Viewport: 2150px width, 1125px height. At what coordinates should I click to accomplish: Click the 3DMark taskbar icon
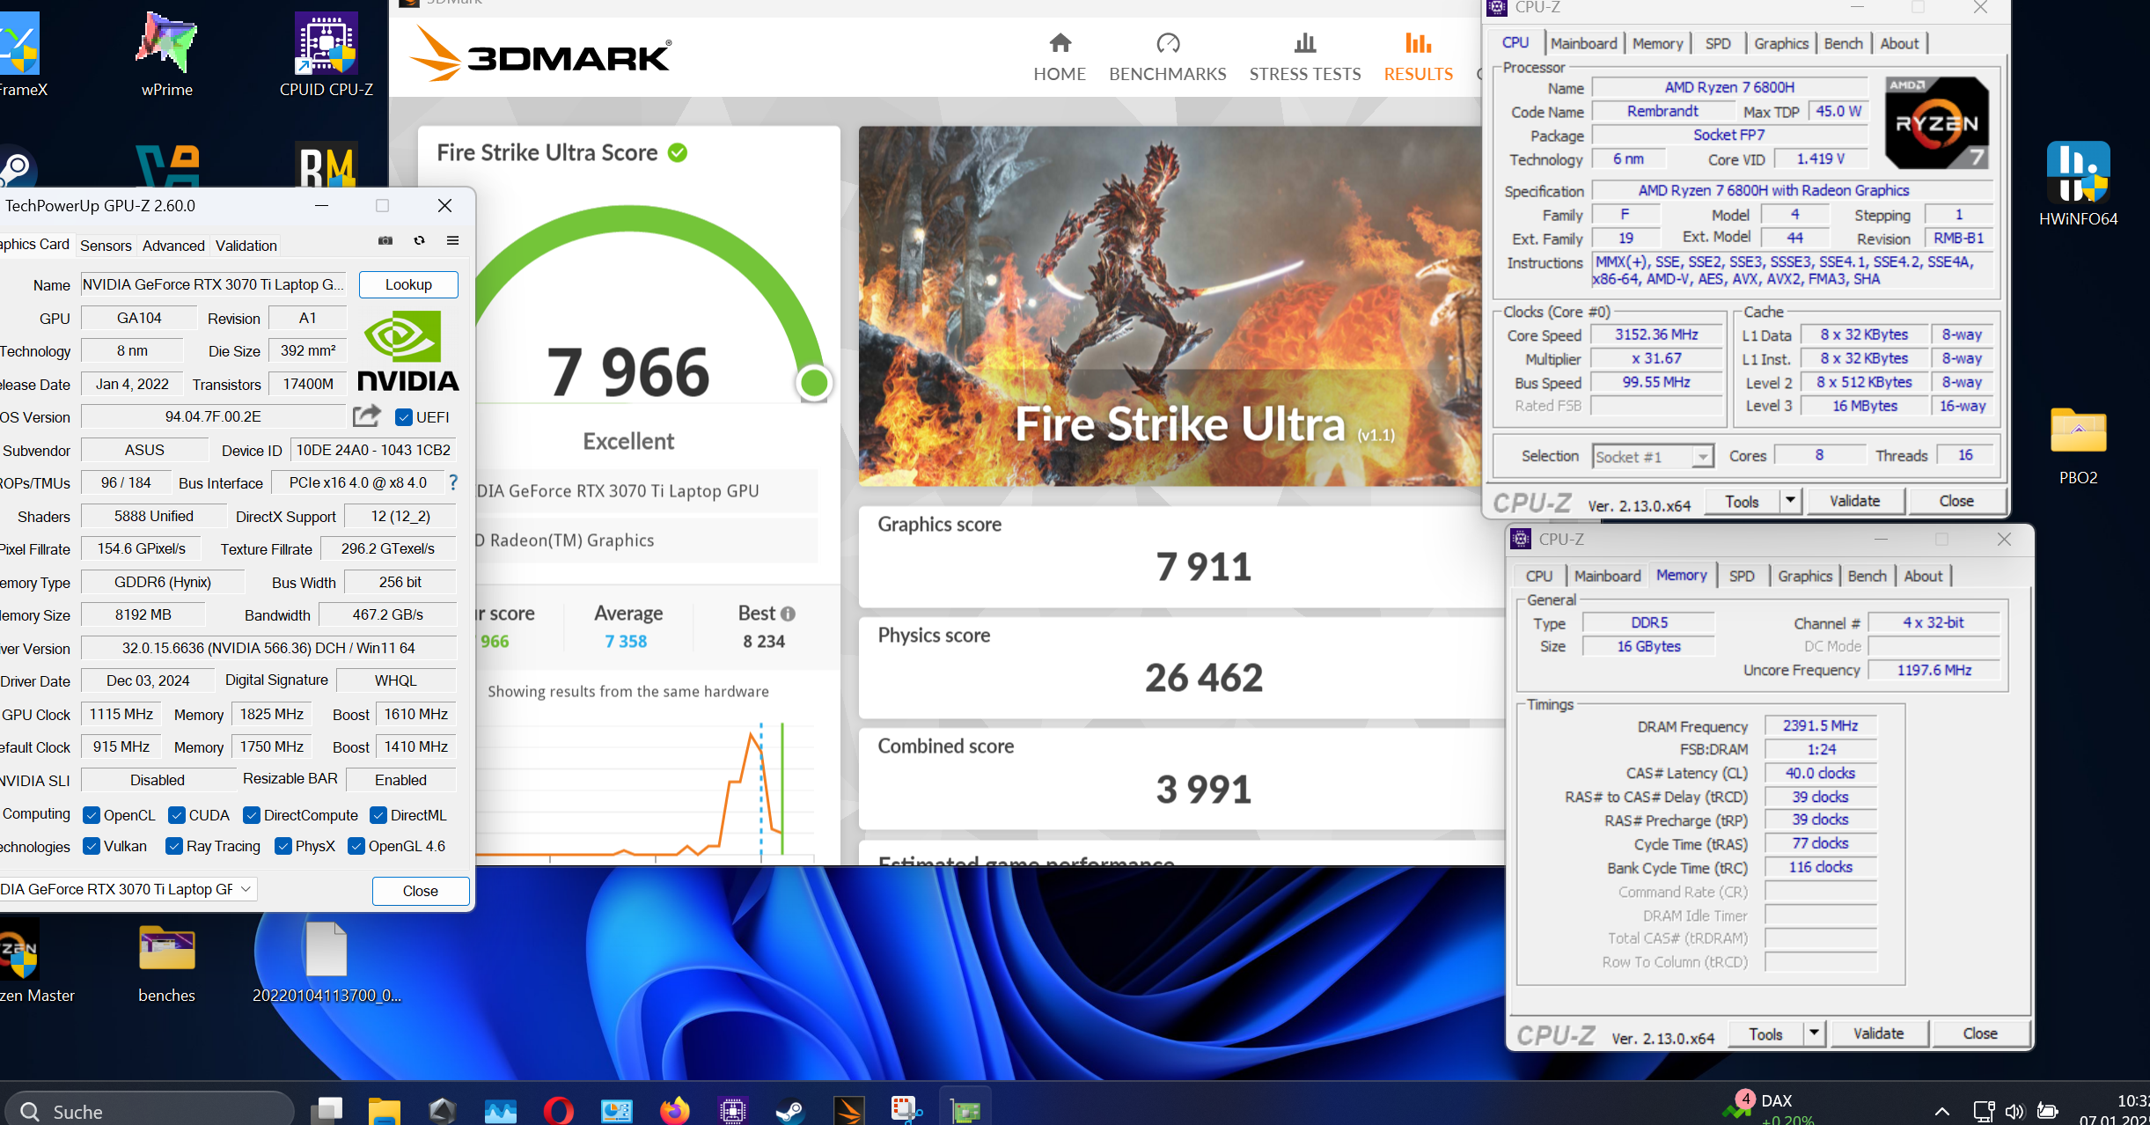tap(849, 1110)
